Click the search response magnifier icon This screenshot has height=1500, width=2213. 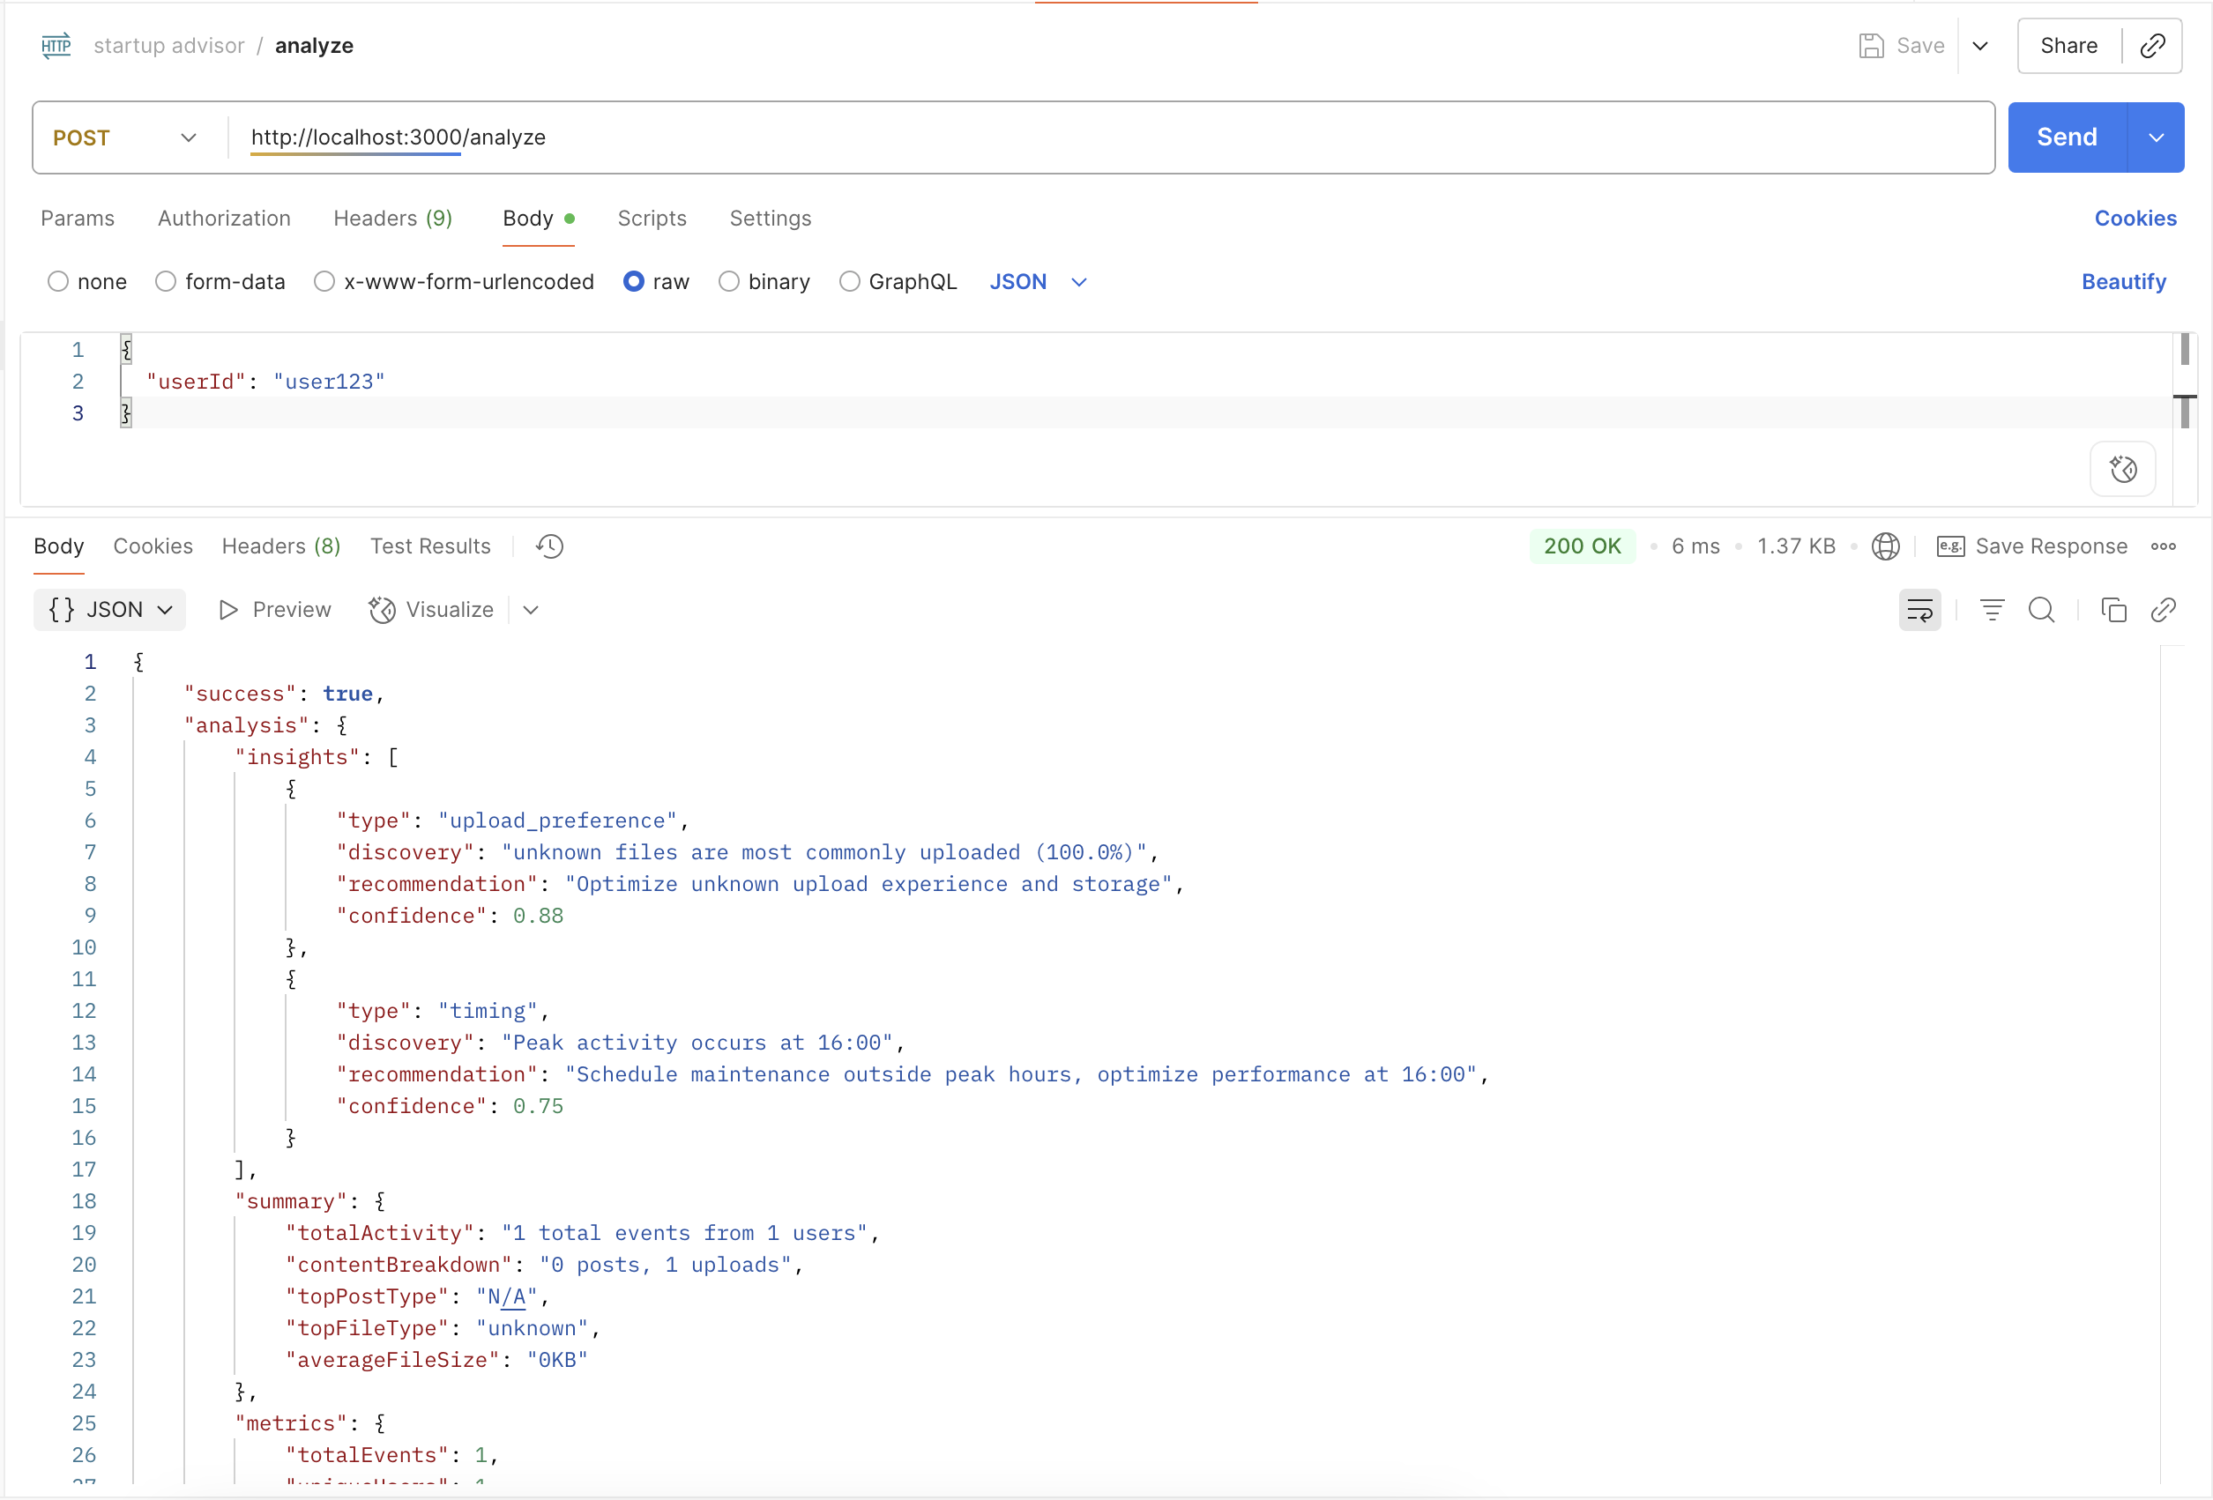click(2041, 610)
